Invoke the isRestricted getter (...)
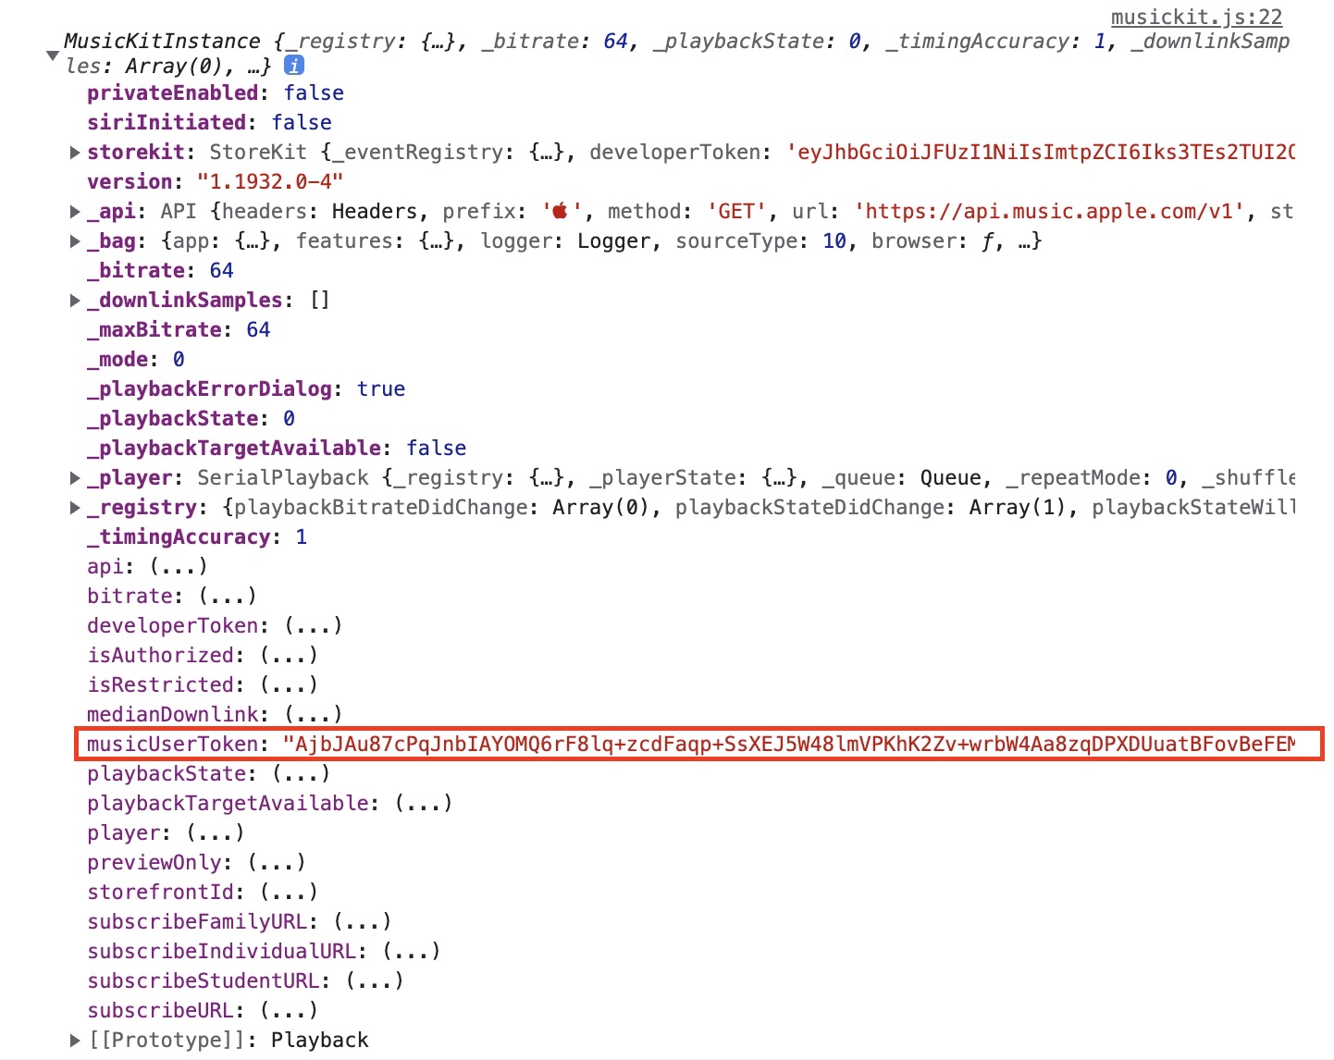 click(289, 684)
